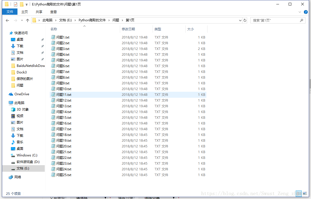Click the Back navigation arrow
Screen dimensions: 311x199
(8, 20)
